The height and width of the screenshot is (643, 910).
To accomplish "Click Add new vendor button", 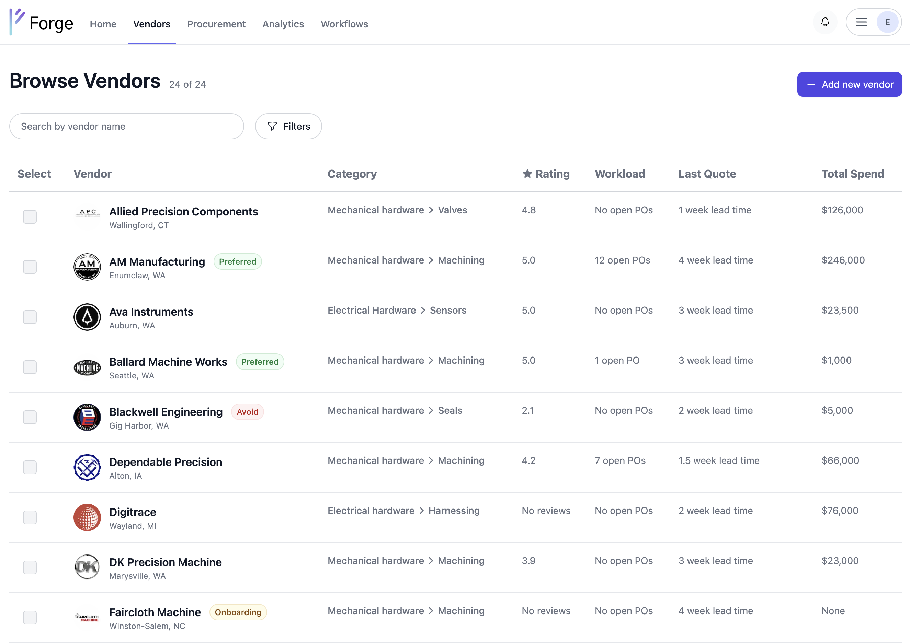I will click(849, 84).
